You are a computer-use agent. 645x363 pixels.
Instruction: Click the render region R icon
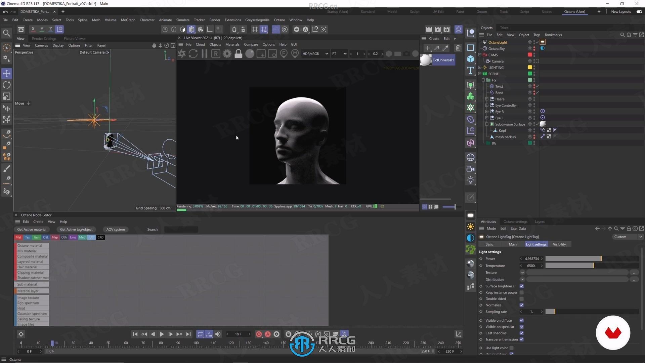click(x=216, y=53)
